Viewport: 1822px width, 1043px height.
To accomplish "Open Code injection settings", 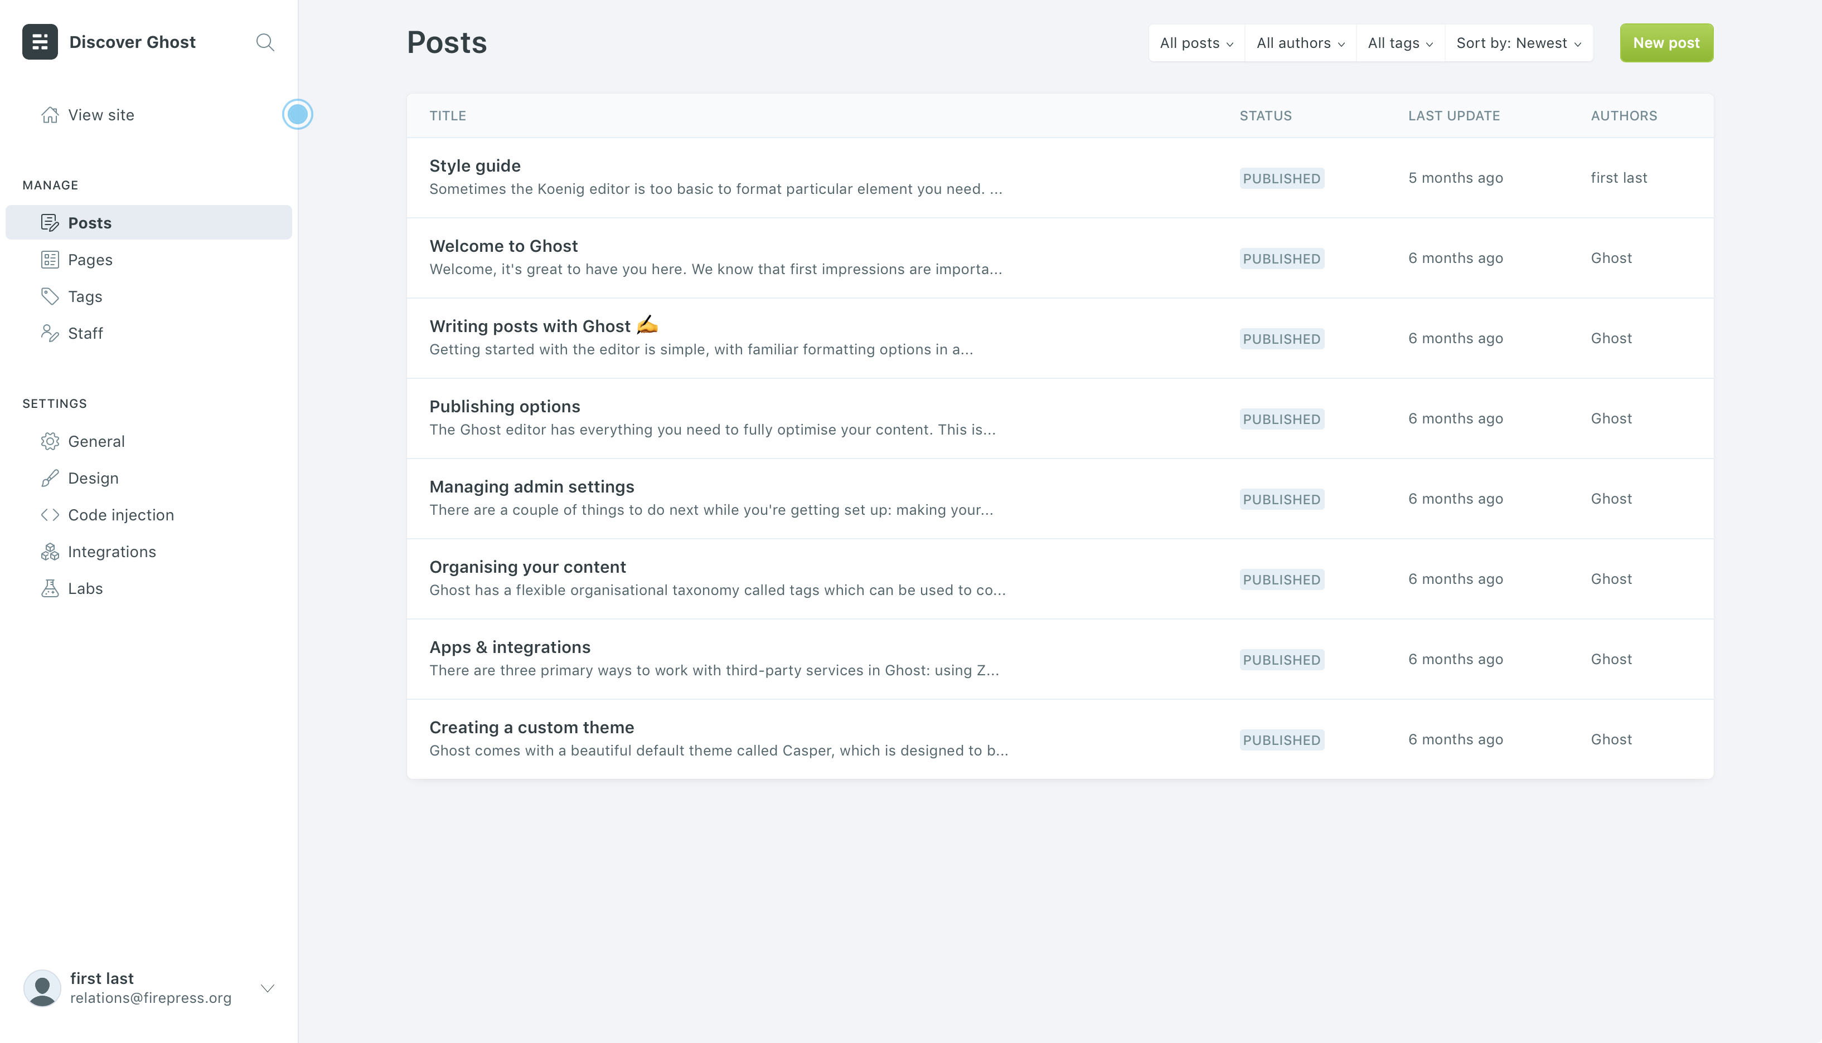I will (148, 515).
